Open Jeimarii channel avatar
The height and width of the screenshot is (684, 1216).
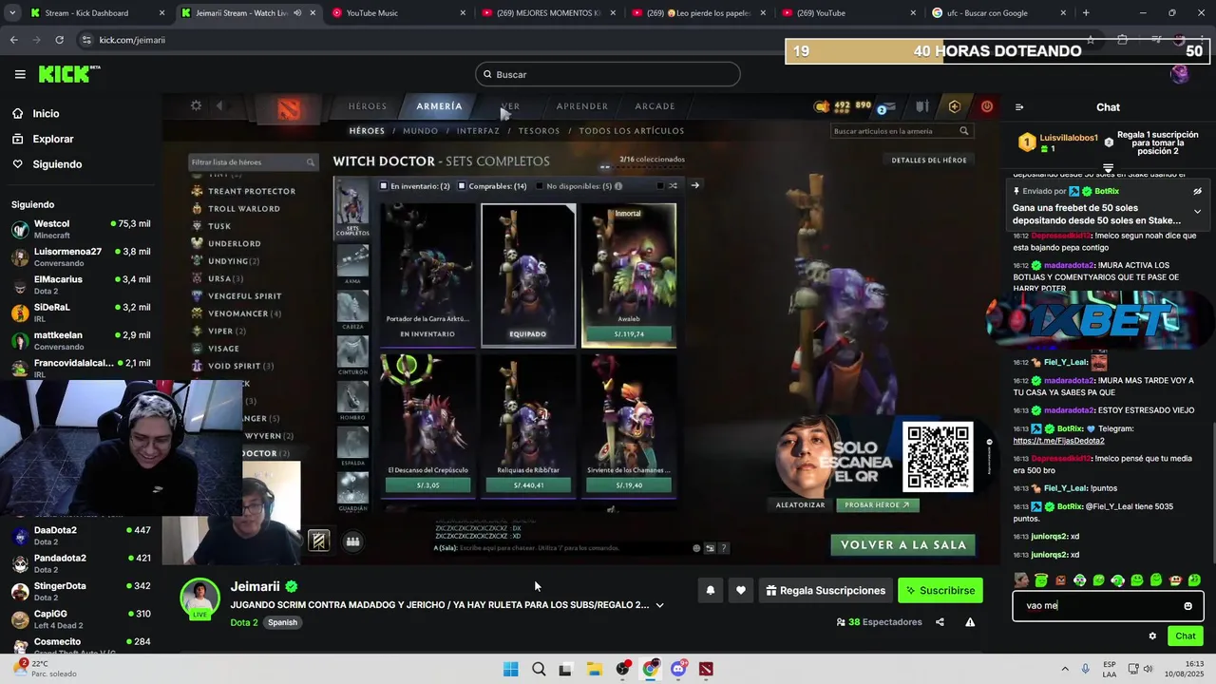(x=200, y=598)
